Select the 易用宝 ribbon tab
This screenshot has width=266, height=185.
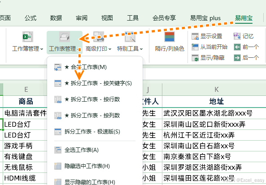[x=244, y=18]
